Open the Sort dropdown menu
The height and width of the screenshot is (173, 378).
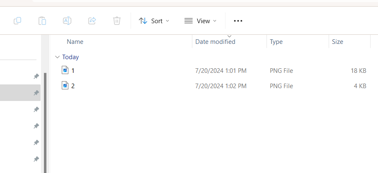(x=154, y=21)
